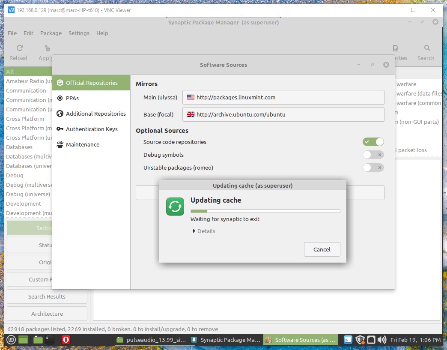Launch Opera browser from the panel
The image size is (447, 350).
coord(66,339)
